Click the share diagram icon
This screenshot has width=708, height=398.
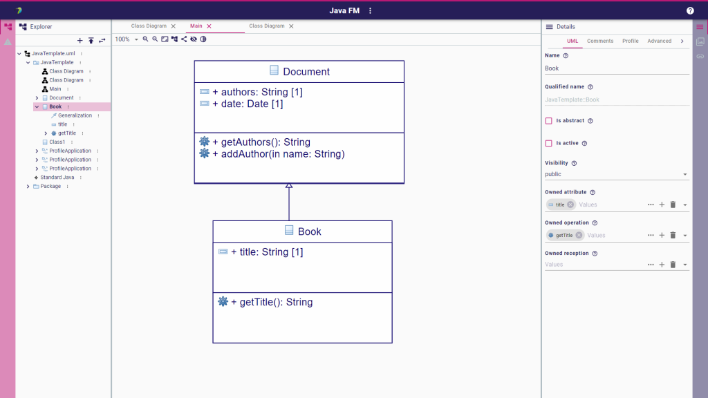pos(184,39)
